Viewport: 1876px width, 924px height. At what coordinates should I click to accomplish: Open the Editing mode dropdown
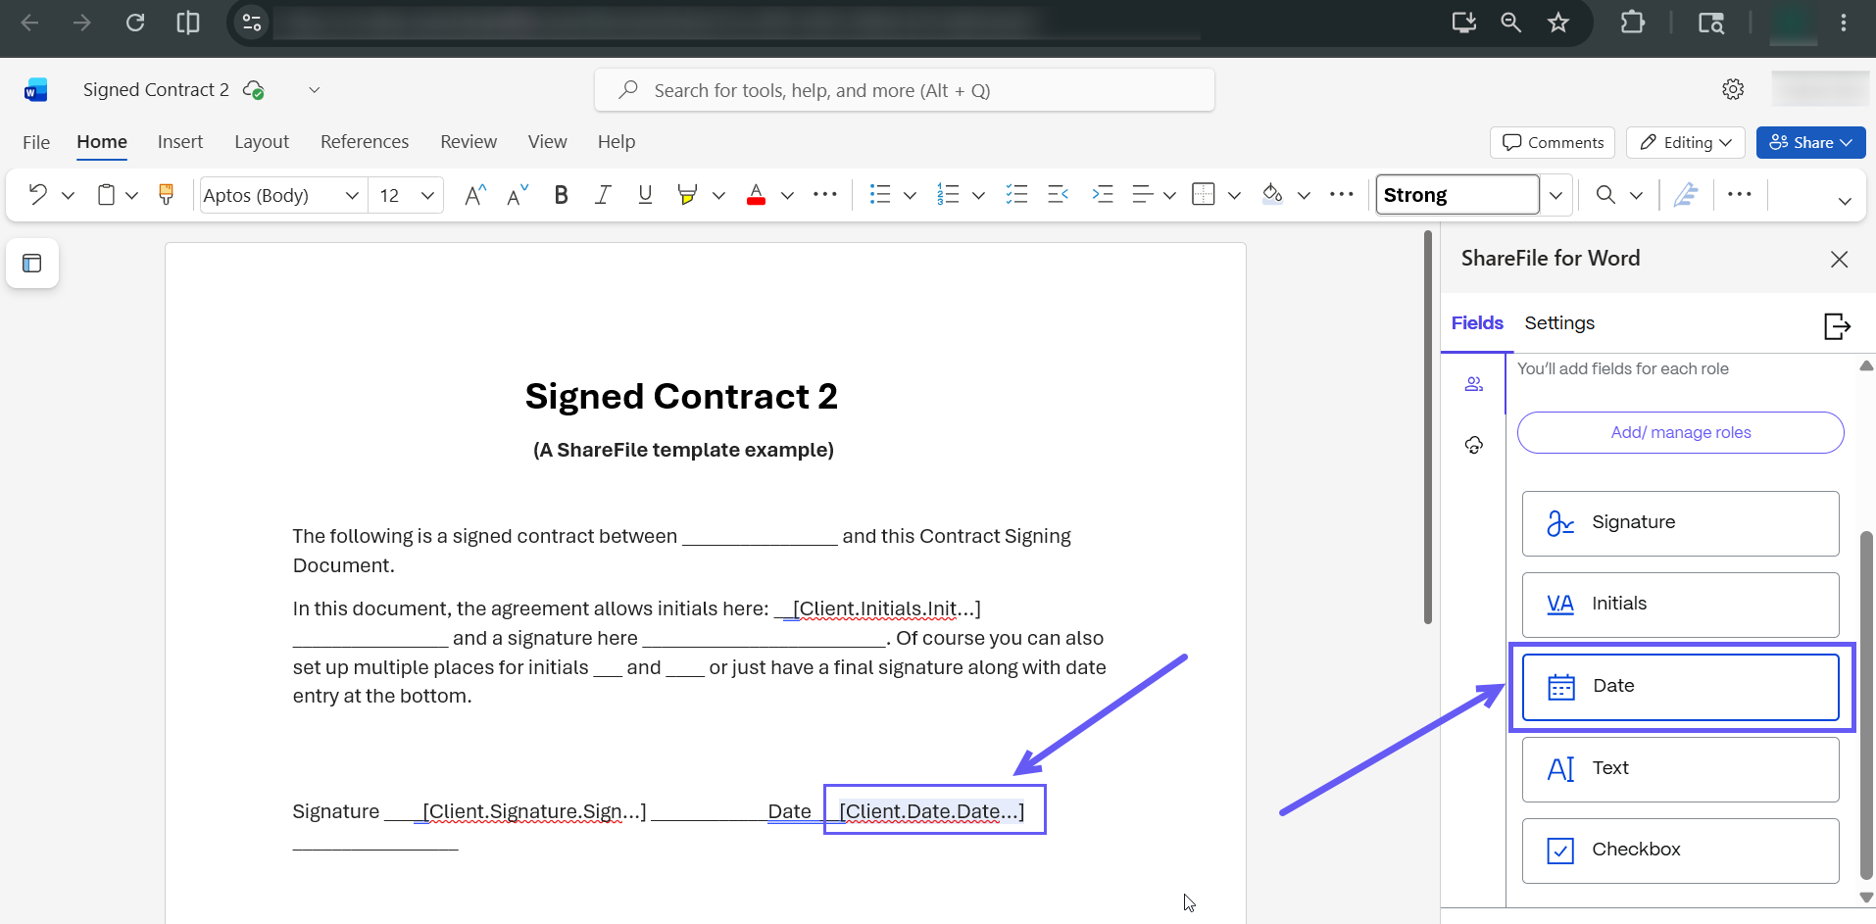[1686, 142]
